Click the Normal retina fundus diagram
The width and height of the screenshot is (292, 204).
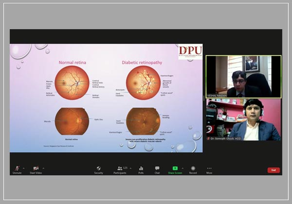(x=72, y=83)
